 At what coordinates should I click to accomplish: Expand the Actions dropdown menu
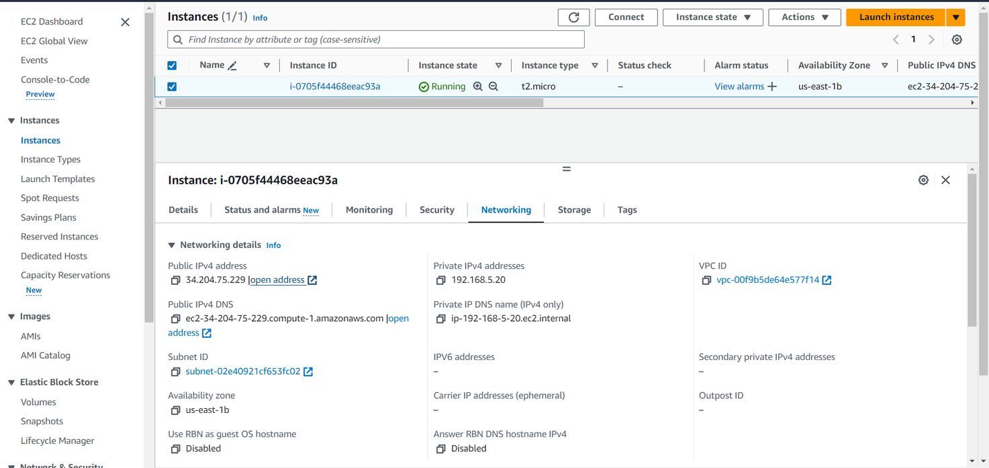point(804,17)
